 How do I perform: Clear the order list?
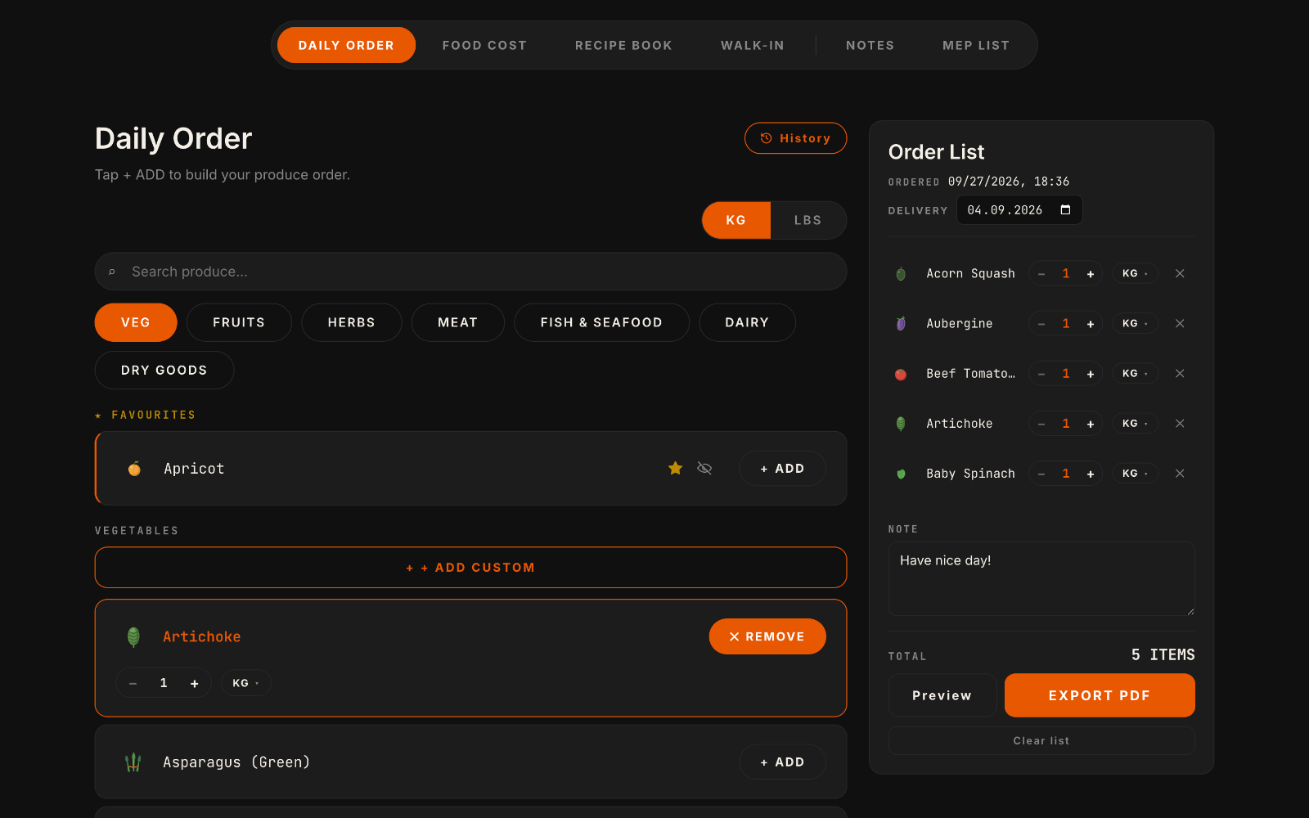click(x=1041, y=741)
